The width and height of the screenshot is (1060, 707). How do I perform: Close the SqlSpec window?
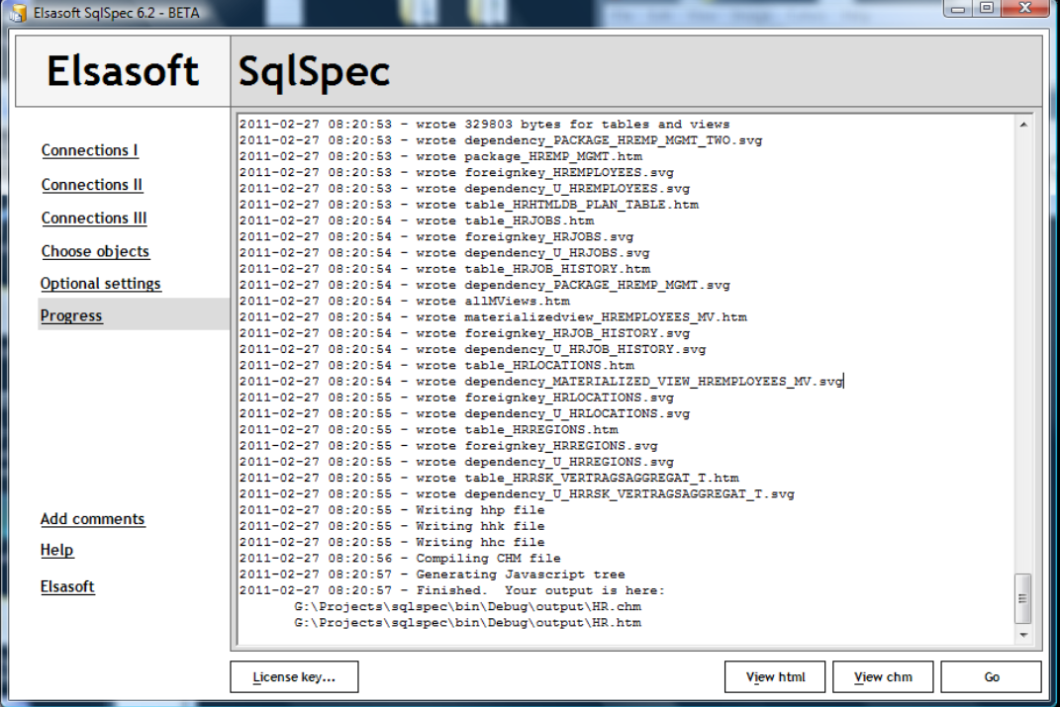1024,9
